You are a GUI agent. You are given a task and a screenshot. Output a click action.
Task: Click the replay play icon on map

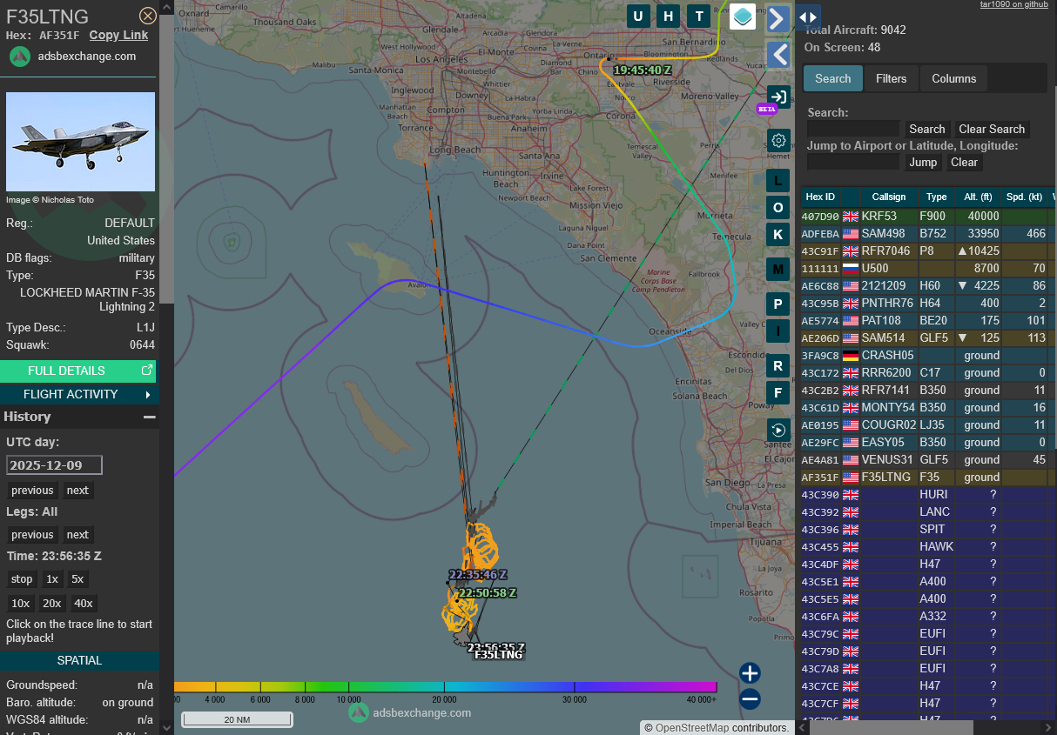(x=778, y=430)
